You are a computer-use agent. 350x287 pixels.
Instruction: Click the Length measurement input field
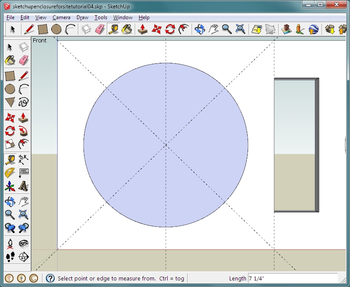pos(293,279)
